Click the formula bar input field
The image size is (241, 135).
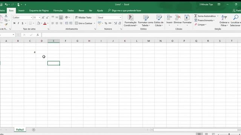pyautogui.click(x=142, y=35)
